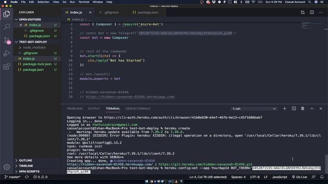Open errors and warnings count
The width and height of the screenshot is (328, 184).
click(x=40, y=177)
